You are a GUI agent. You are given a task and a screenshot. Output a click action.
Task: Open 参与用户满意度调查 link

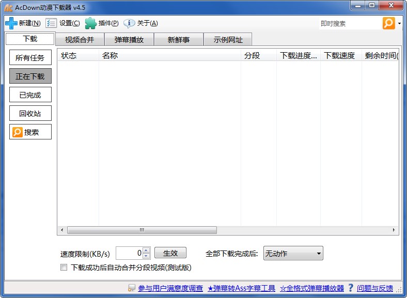(170, 288)
